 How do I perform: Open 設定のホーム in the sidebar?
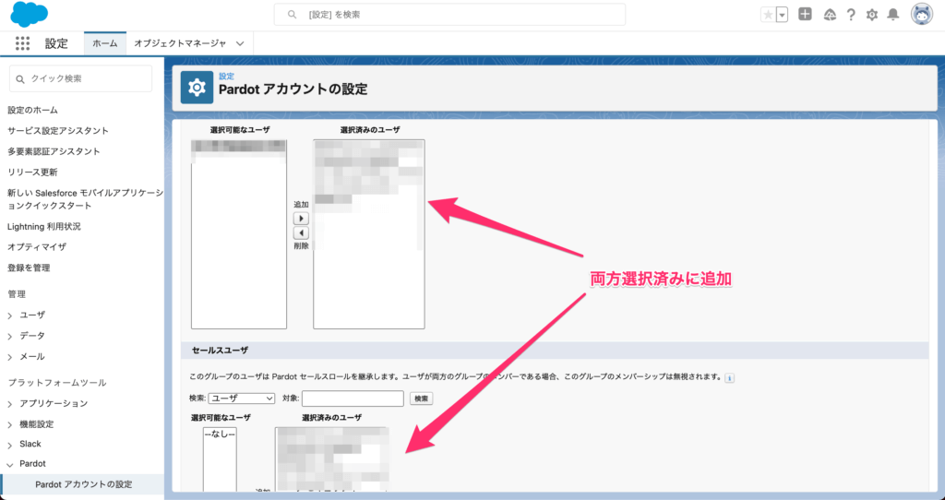[x=32, y=111]
